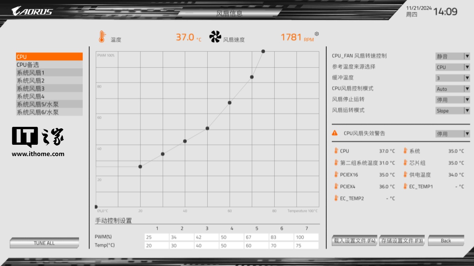Viewport: 474px width, 266px height.
Task: Click the AORUS logo
Action: 32,11
